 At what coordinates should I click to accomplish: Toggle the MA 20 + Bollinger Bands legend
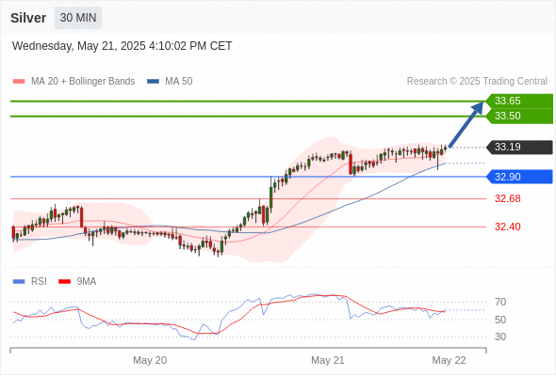click(x=74, y=82)
